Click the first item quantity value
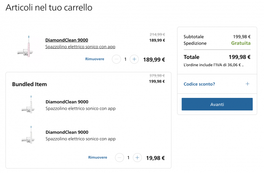This screenshot has width=264, height=173. click(125, 59)
